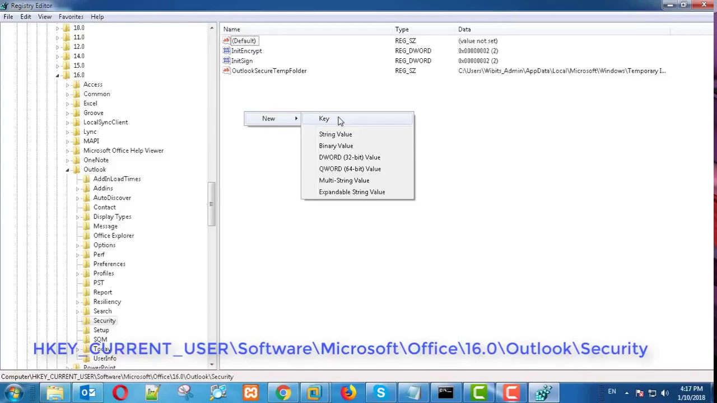The width and height of the screenshot is (717, 403).
Task: Choose QWORD (64-bit) Value
Action: tap(357, 168)
